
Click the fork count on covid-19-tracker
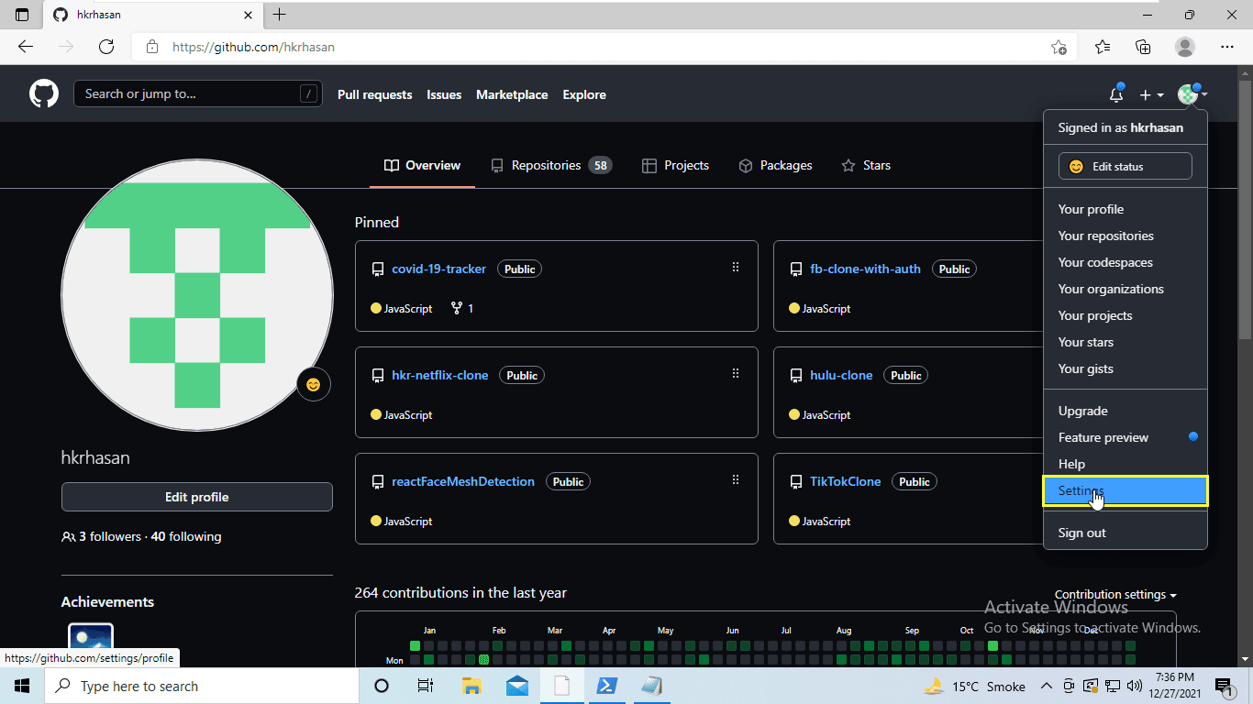coord(462,309)
